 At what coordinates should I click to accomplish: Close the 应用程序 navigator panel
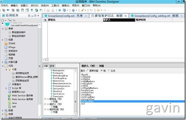[38, 16]
